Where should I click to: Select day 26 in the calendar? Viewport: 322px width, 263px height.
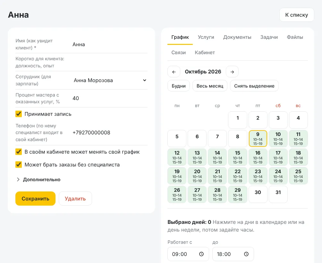click(x=177, y=194)
